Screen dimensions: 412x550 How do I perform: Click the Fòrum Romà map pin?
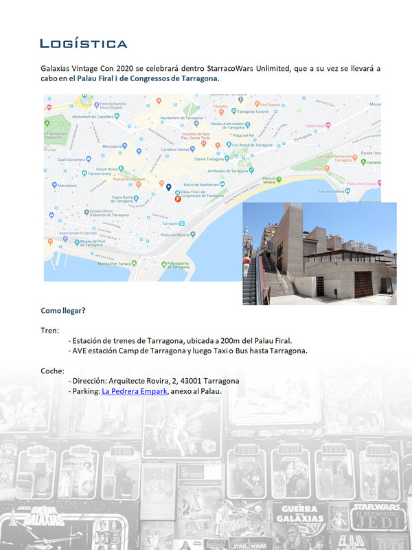click(x=121, y=168)
